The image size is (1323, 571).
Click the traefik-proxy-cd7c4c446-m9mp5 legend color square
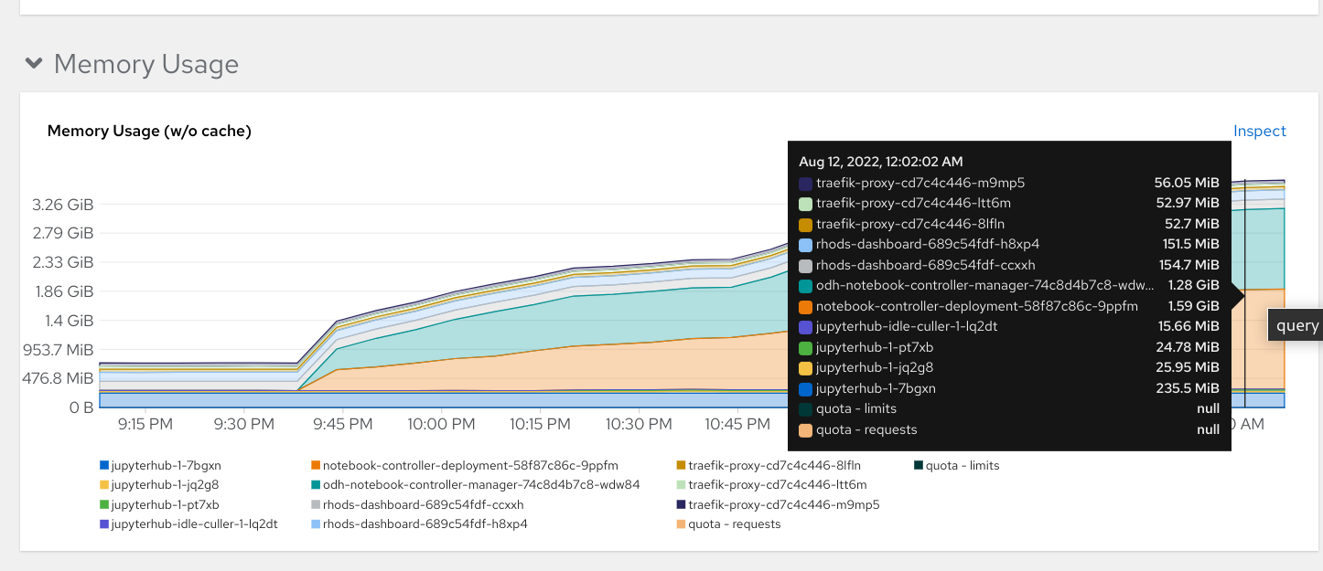(681, 504)
